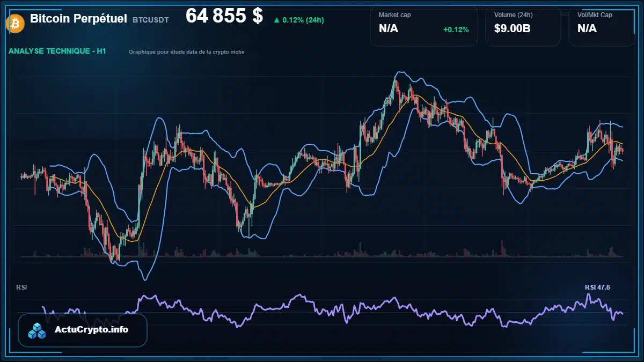Viewport: 644px width, 362px height.
Task: Click the RSI panel label
Action: coord(21,287)
